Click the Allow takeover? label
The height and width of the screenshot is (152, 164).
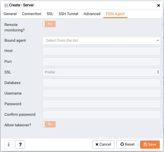pyautogui.click(x=18, y=125)
